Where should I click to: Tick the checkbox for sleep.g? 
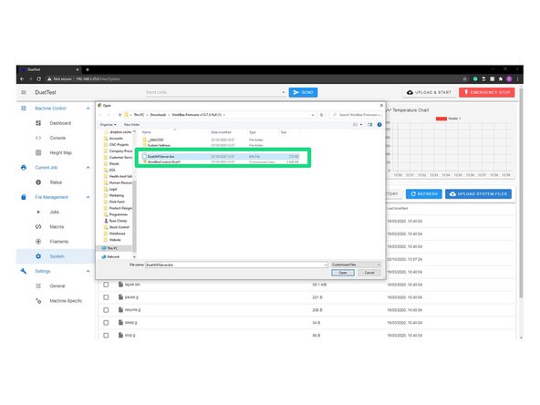pos(106,323)
